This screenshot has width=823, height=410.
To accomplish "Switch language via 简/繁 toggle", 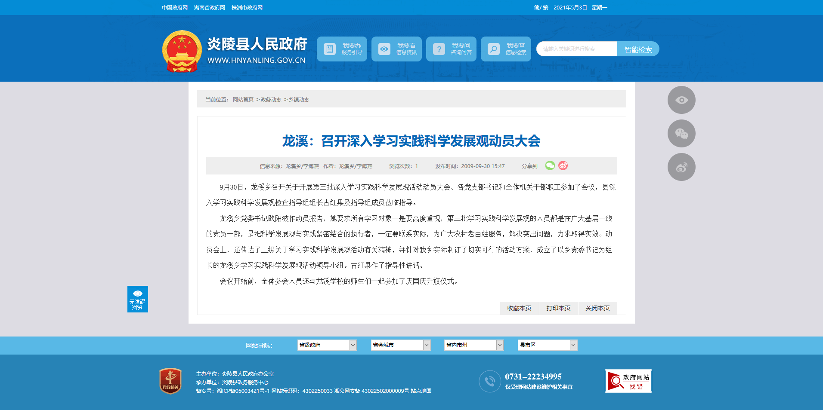I will coord(541,8).
